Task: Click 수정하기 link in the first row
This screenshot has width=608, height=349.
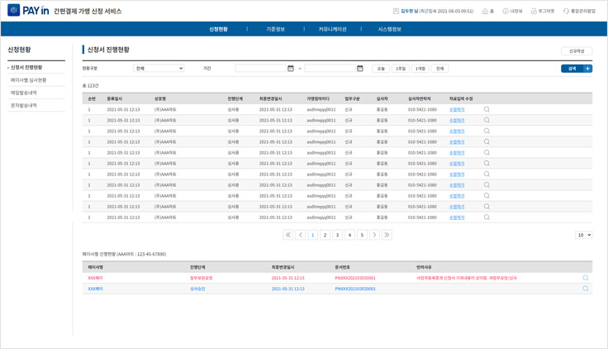Action: [x=457, y=109]
